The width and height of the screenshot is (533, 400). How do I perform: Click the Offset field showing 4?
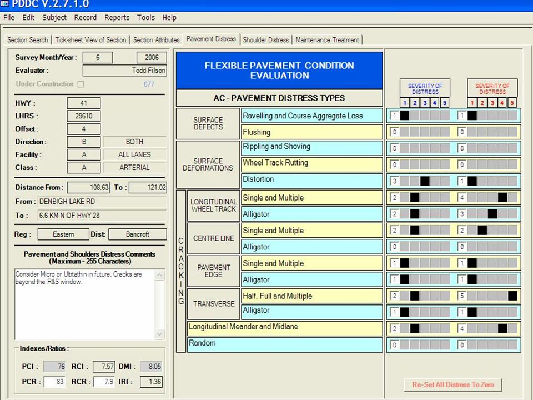84,129
